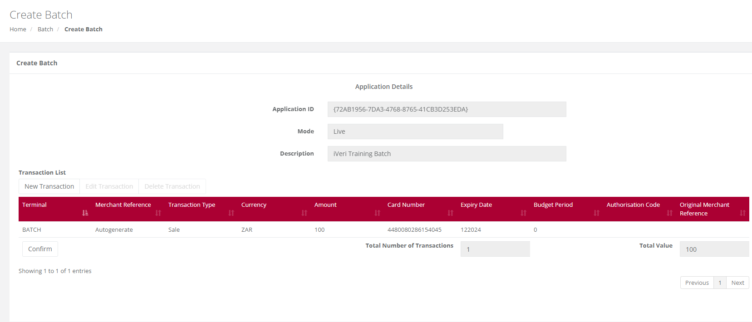Click the Transaction List label
The height and width of the screenshot is (322, 752).
[42, 172]
